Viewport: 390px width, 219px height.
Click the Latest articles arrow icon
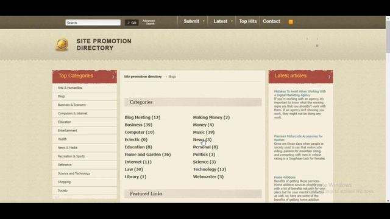(329, 77)
